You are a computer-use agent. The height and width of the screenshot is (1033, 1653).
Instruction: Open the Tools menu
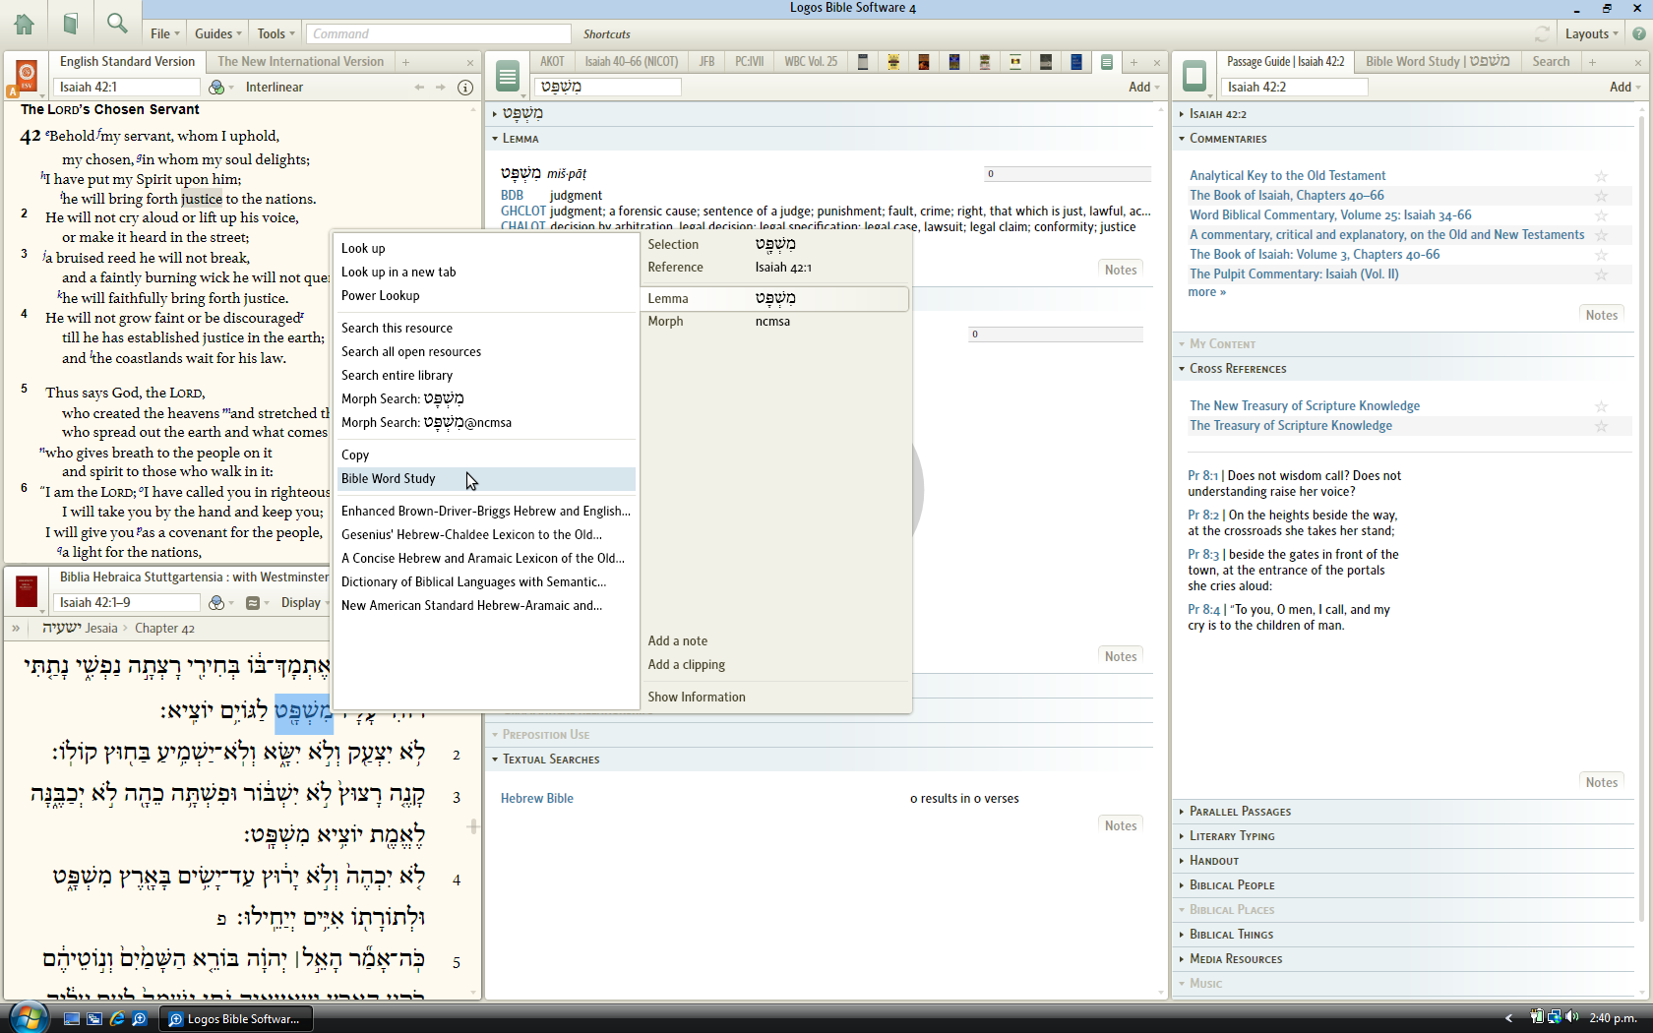[x=275, y=33]
